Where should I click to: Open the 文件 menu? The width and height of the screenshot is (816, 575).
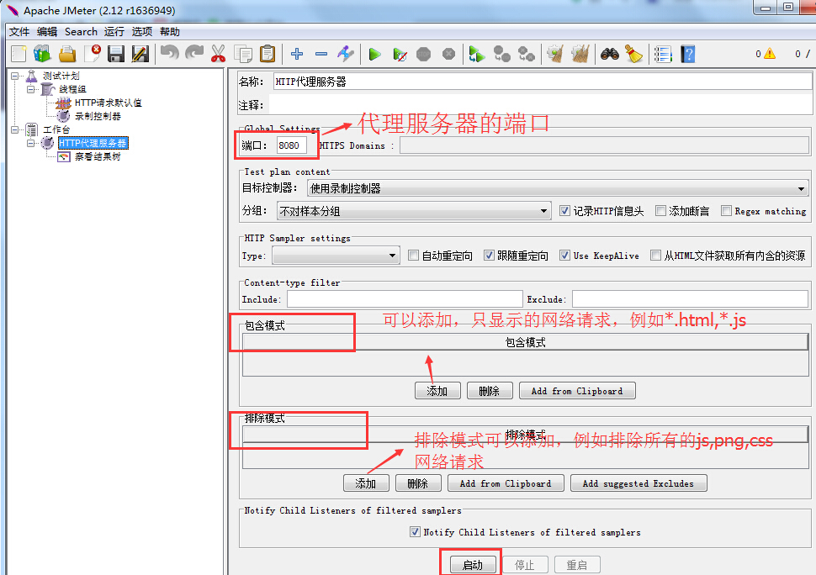[19, 32]
